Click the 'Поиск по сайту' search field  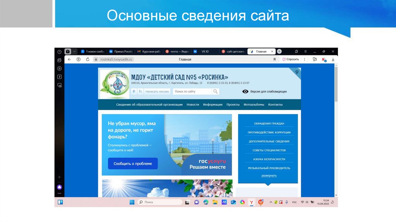(192, 91)
